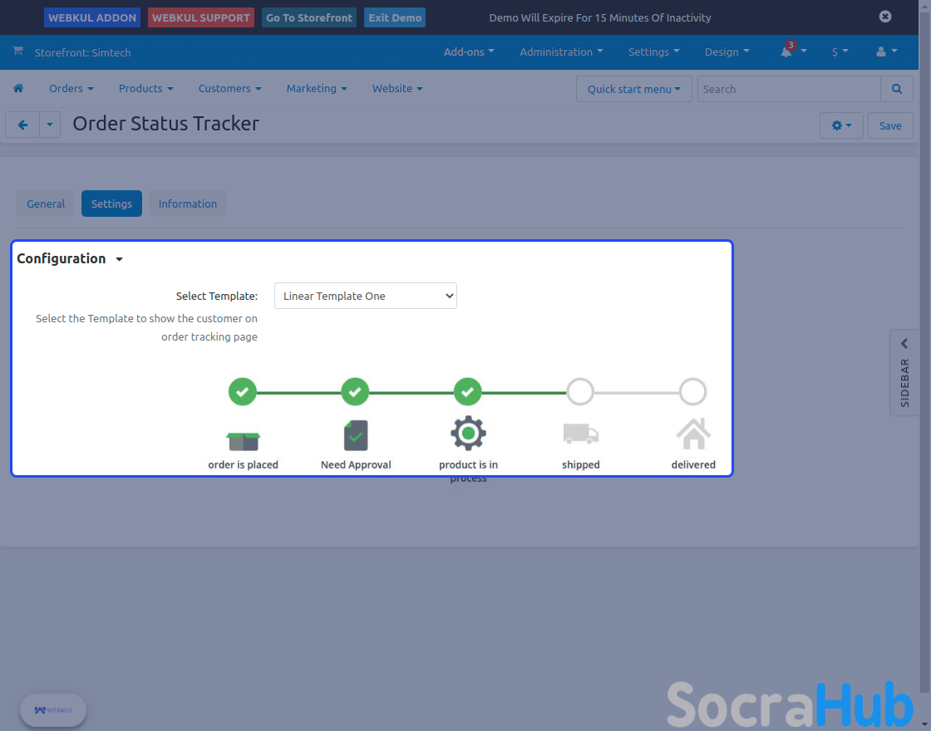Click the SIDEBAR vertical label
Viewport: 931px width, 731px height.
coord(905,383)
